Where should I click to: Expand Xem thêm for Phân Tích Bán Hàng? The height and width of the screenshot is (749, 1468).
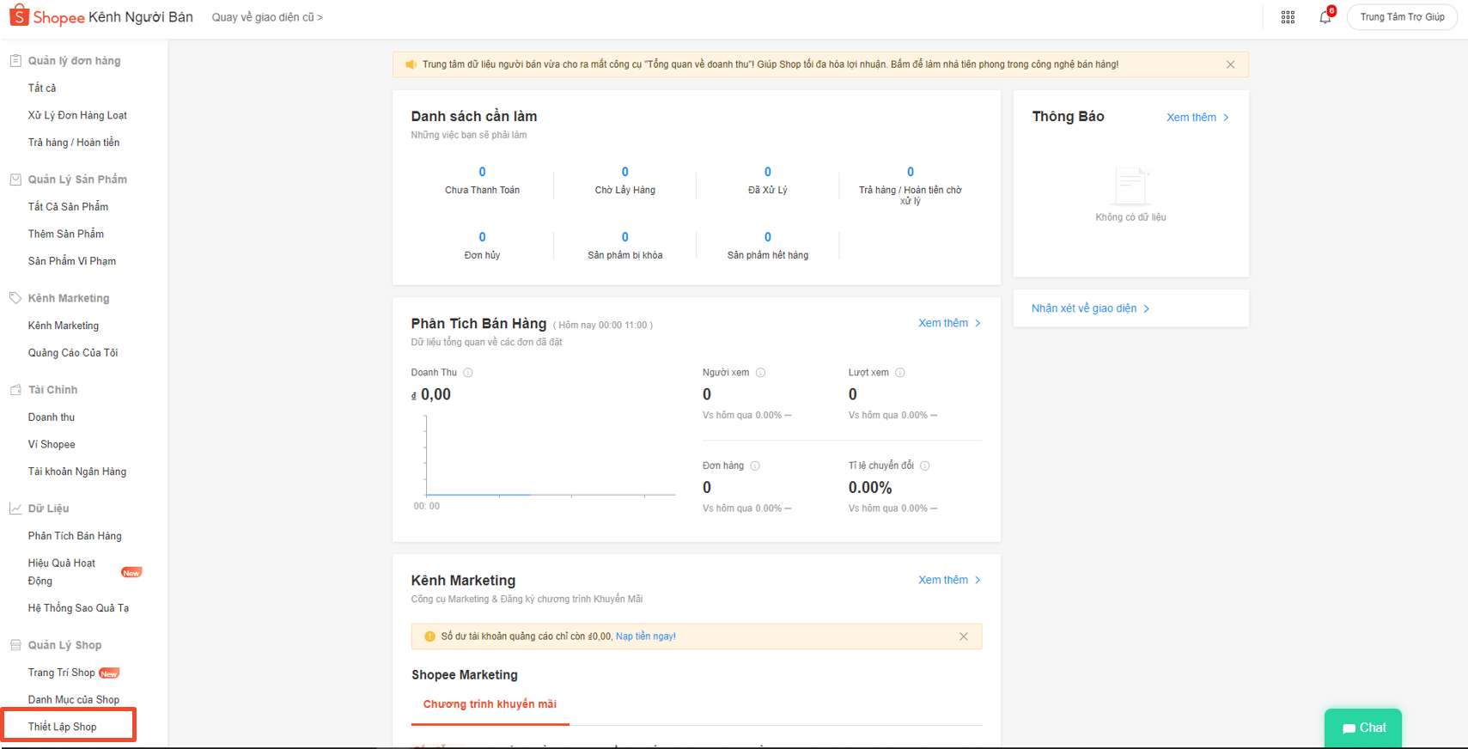tap(949, 323)
